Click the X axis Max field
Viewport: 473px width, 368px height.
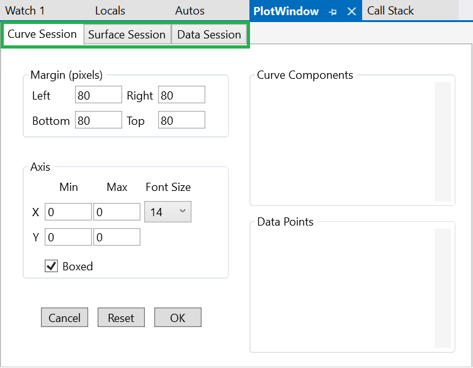(117, 212)
